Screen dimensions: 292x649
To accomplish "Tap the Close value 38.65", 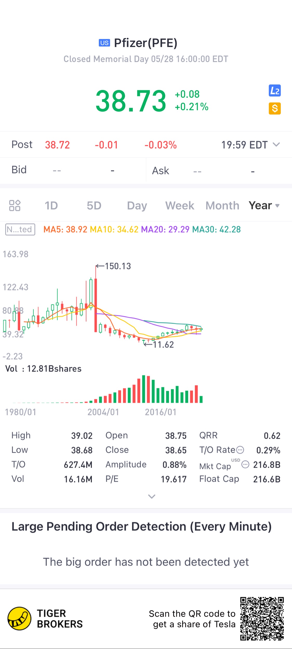I will [x=176, y=450].
